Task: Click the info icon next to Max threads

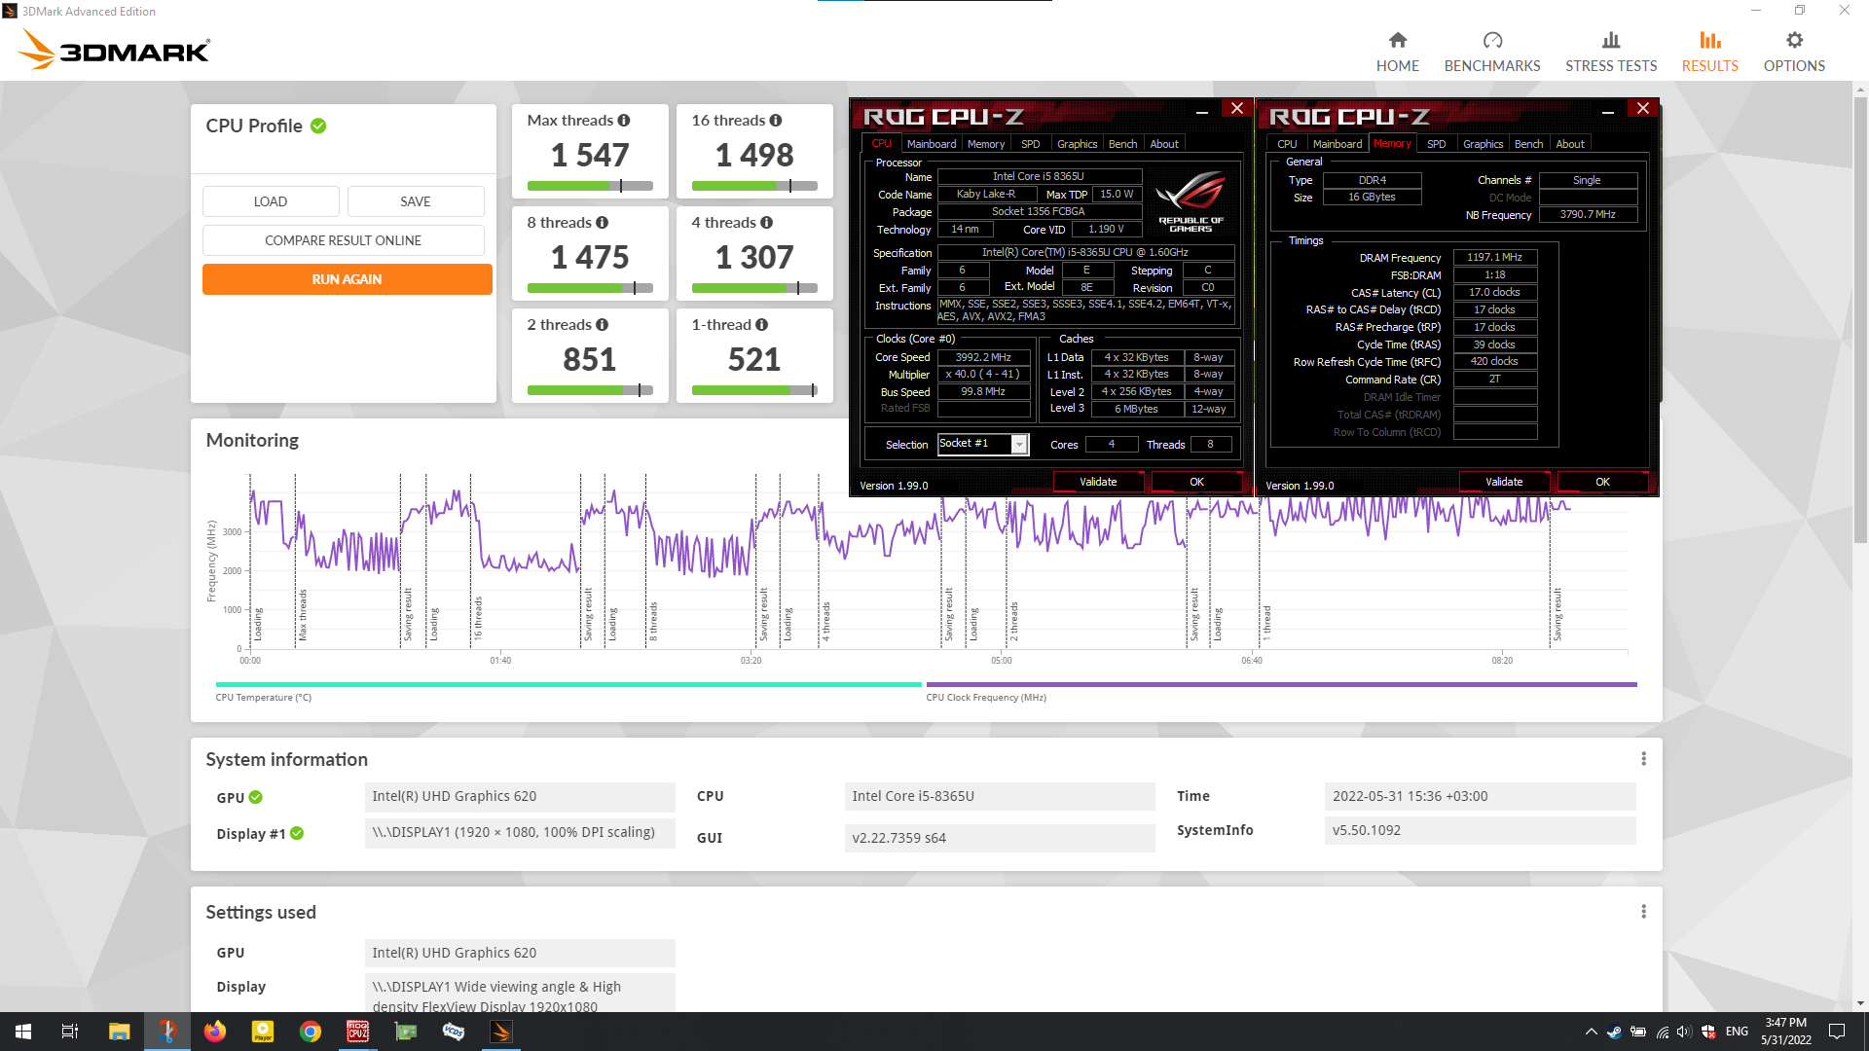Action: pyautogui.click(x=624, y=121)
